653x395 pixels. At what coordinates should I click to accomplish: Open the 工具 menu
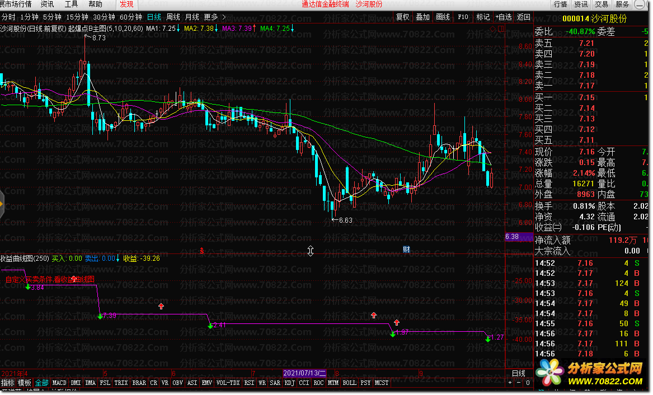point(71,4)
